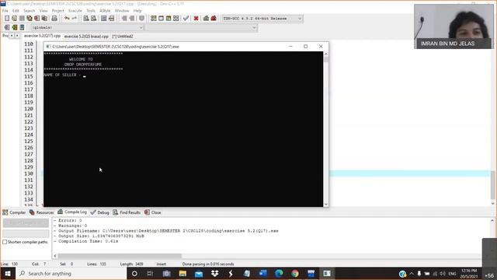Click line number 130 in the gutter
Viewport: 497px width, 280px height.
[x=29, y=173]
